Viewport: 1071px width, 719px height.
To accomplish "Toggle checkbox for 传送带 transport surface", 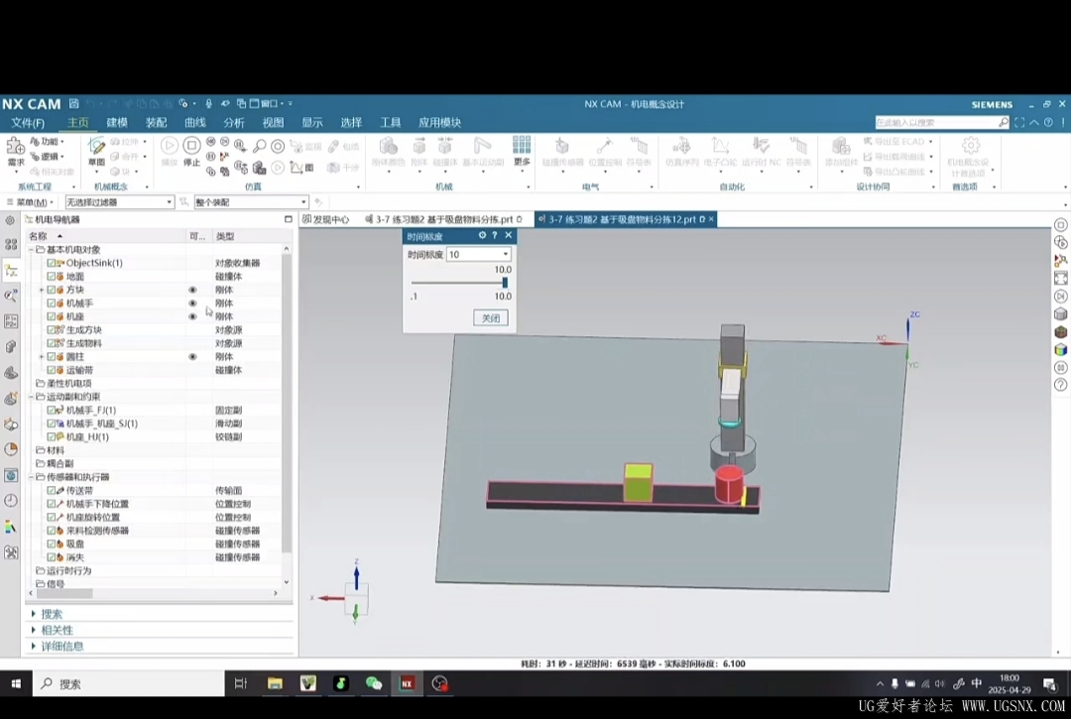I will pyautogui.click(x=52, y=491).
